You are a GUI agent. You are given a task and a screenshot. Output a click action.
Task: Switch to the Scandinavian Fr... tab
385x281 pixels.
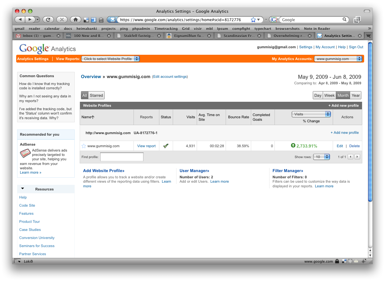coord(239,36)
